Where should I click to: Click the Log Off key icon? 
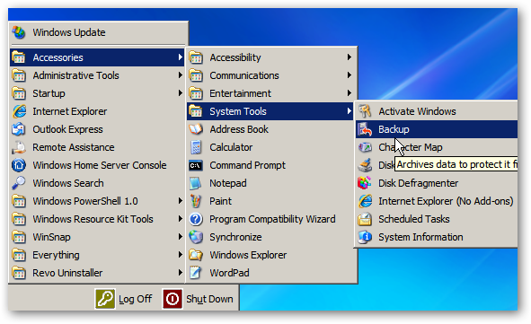coord(105,299)
